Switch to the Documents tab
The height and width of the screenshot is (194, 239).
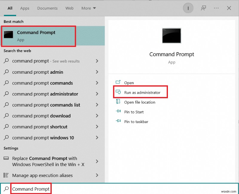click(x=47, y=8)
